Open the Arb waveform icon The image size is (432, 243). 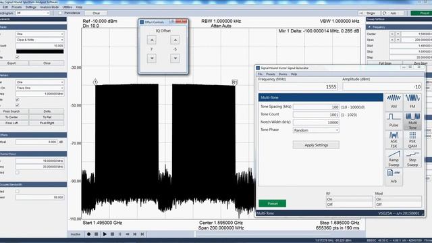pyautogui.click(x=394, y=177)
